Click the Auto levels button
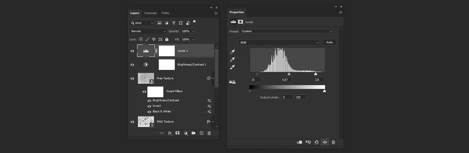The height and width of the screenshot is (153, 469). [x=329, y=42]
